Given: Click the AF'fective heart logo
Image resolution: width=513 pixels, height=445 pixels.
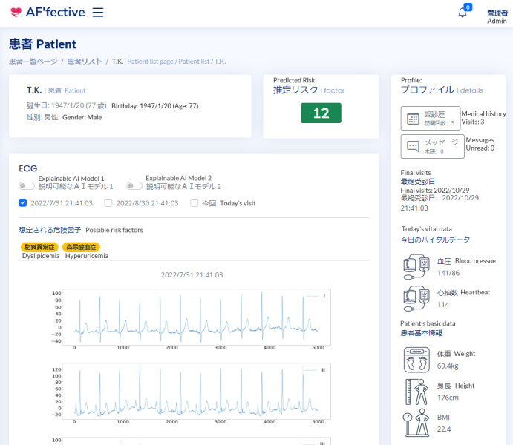Looking at the screenshot, I should [16, 13].
